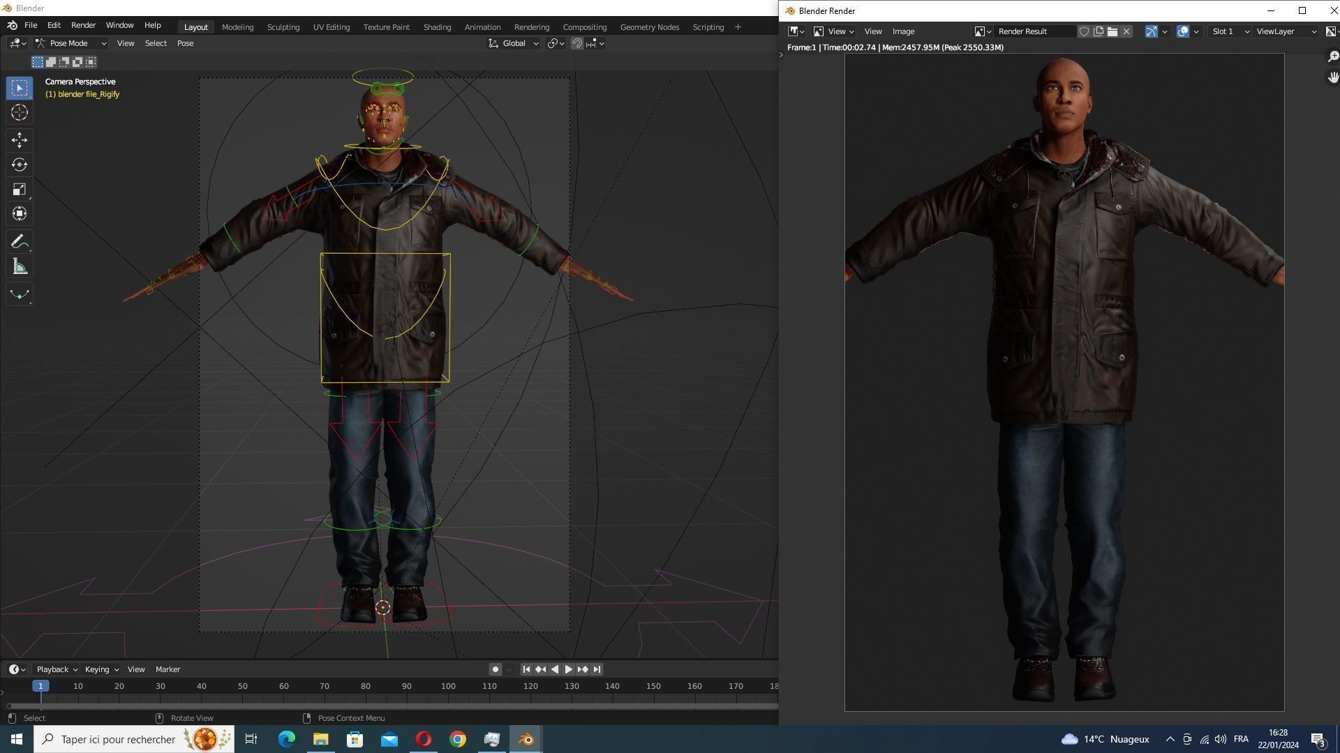Switch to the Geometry Nodes workspace tab

pos(650,27)
